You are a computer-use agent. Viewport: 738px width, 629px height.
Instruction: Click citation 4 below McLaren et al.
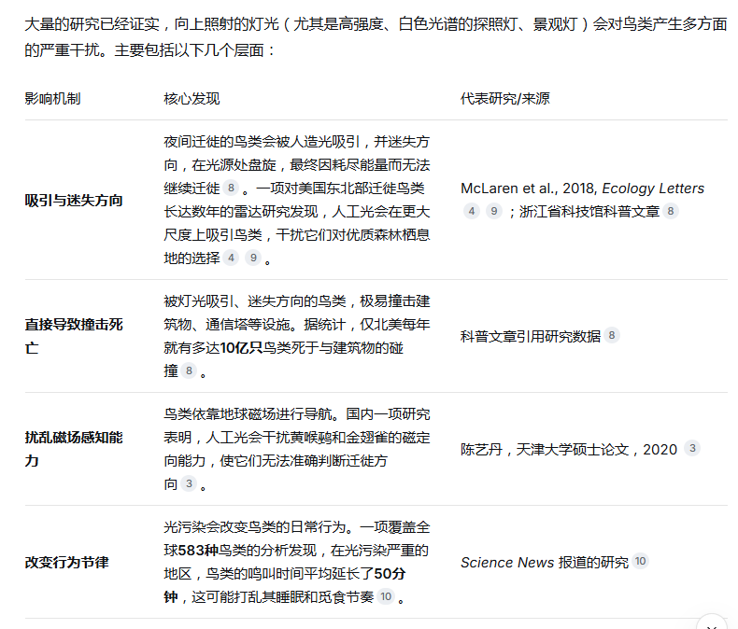click(472, 211)
